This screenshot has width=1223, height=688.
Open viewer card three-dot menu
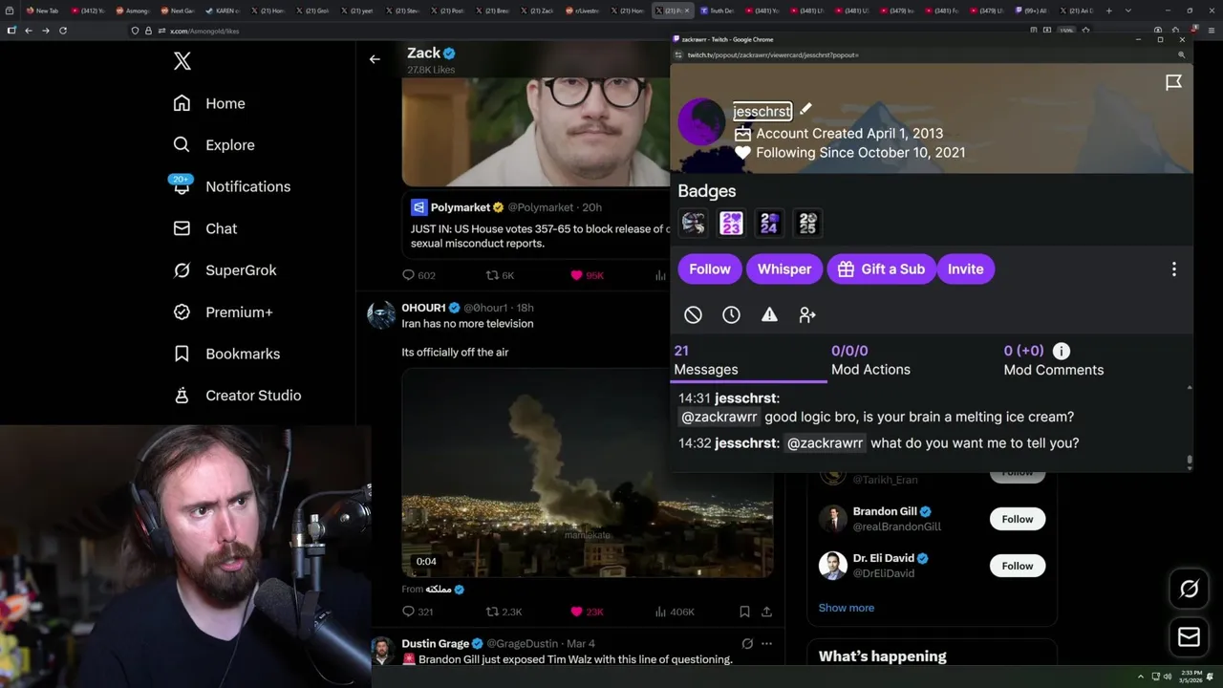[x=1174, y=269]
